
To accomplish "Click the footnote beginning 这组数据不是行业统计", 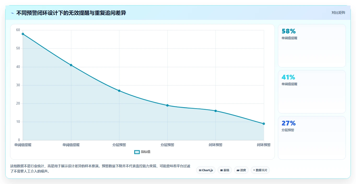I will tap(100, 169).
